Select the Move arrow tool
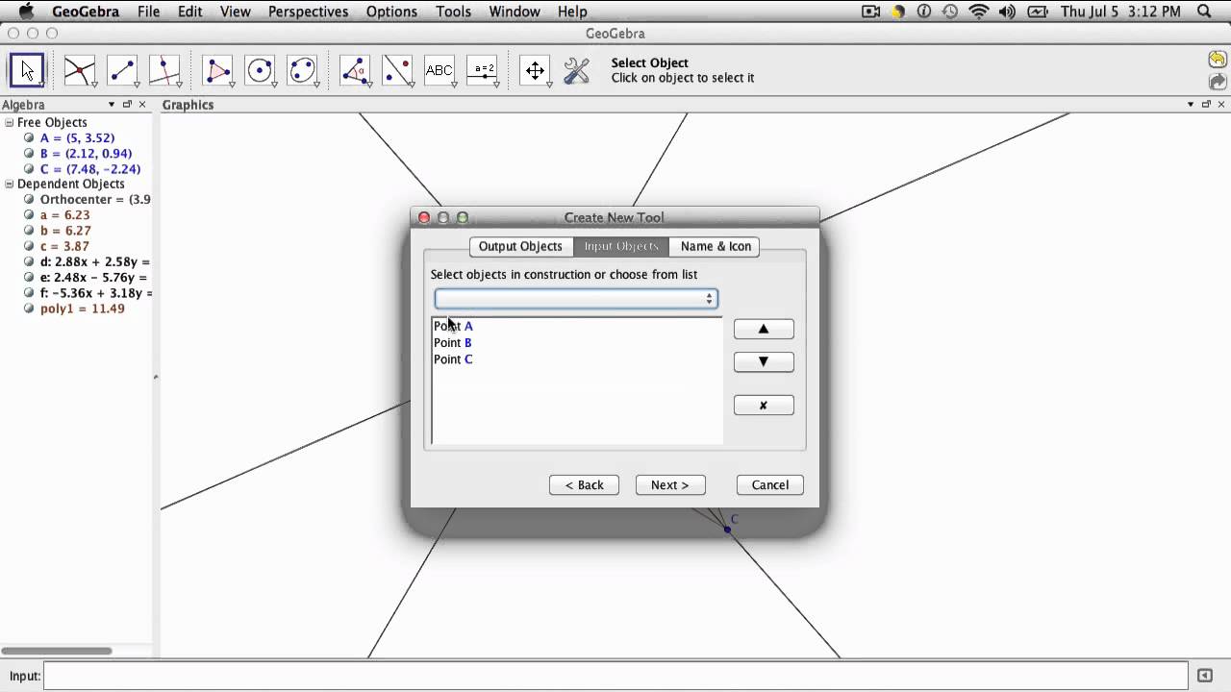The image size is (1231, 692). [x=27, y=70]
